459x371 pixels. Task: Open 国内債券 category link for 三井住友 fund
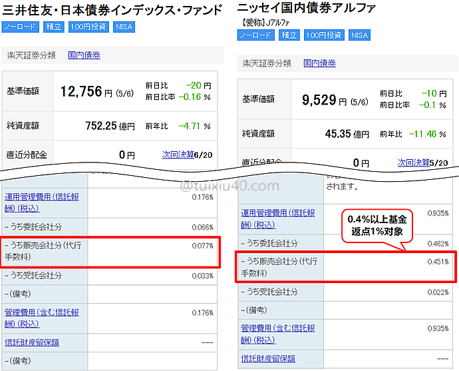click(x=84, y=55)
